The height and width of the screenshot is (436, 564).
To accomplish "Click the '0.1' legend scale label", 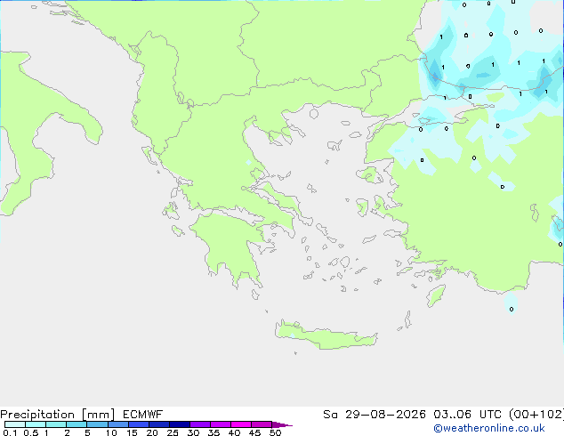I will coord(10,432).
